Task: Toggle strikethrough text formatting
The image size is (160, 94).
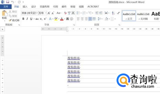Action: 37,19
